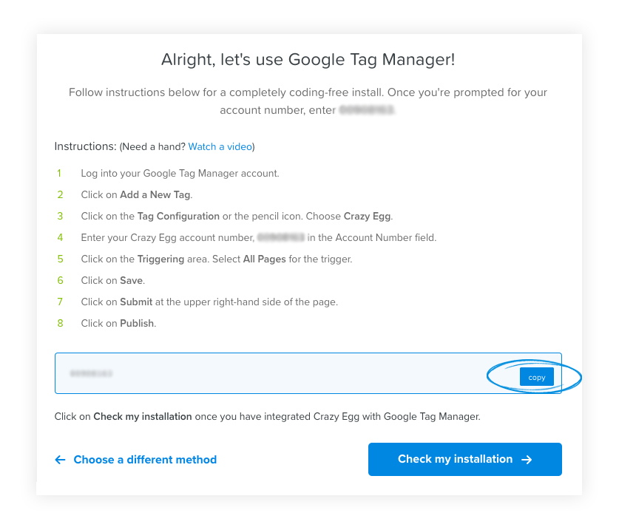The width and height of the screenshot is (619, 527).
Task: Click the copy button inside the account field
Action: tap(535, 376)
